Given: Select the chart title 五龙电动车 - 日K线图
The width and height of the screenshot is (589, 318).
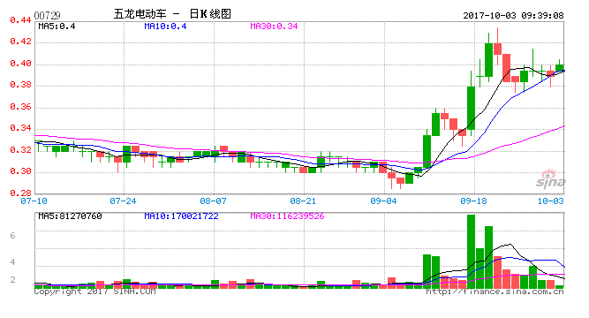Looking at the screenshot, I should 172,14.
